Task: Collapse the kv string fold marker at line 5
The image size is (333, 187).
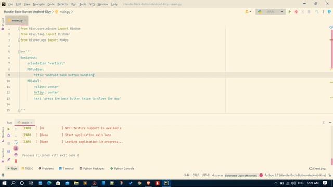Action: [x=19, y=52]
